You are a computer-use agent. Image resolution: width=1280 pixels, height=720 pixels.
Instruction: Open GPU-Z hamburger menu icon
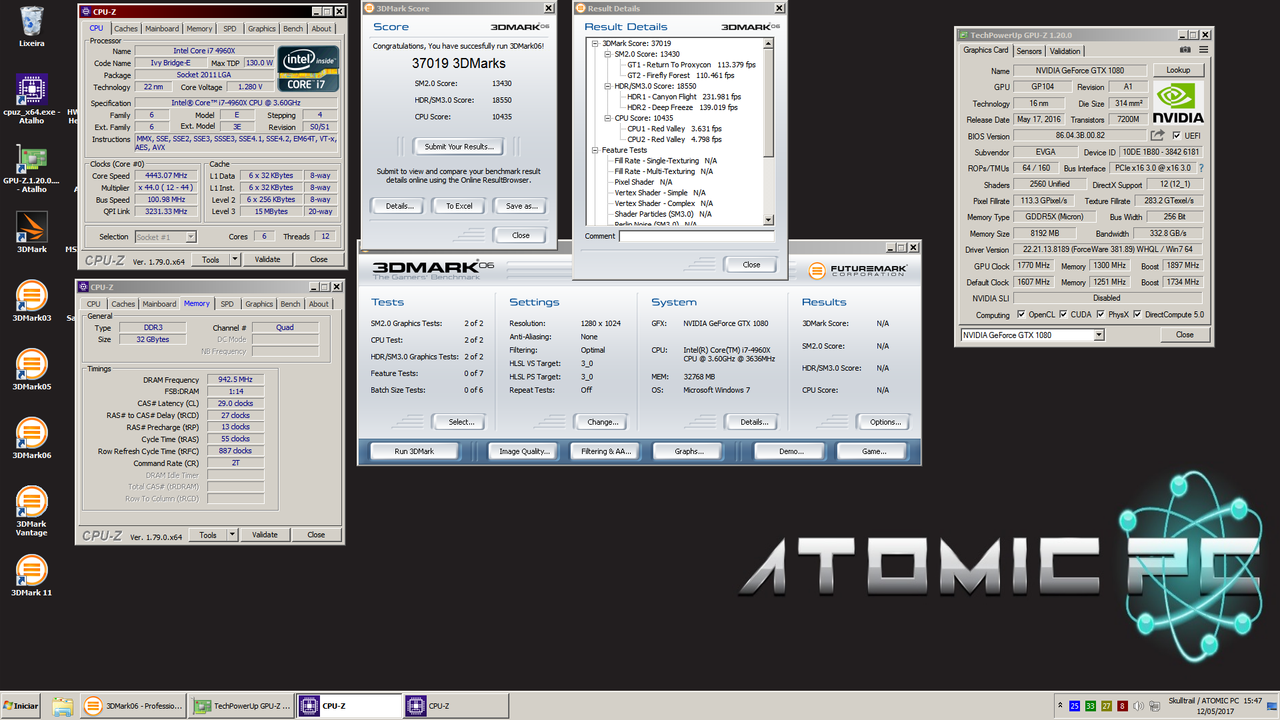click(1203, 50)
